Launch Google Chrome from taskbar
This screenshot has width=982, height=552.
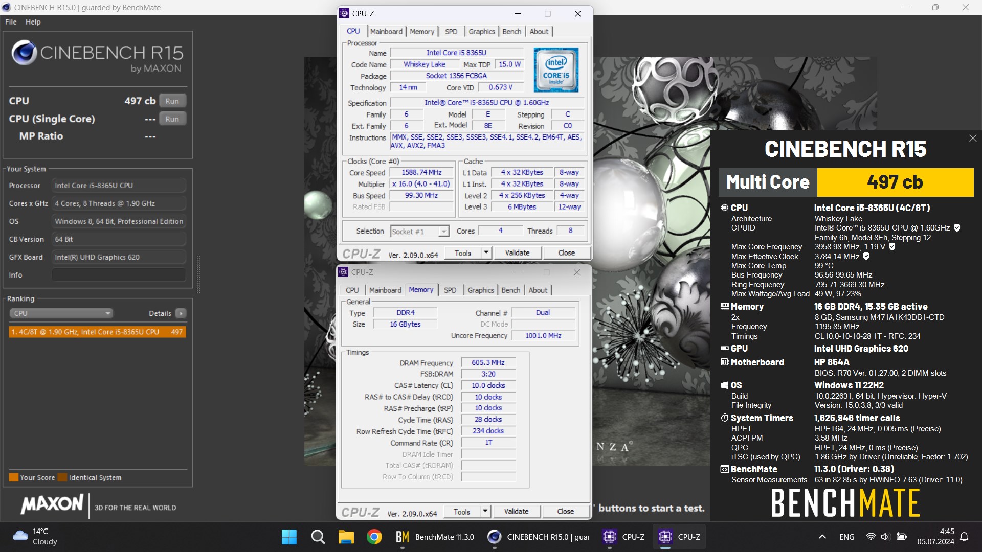(374, 537)
